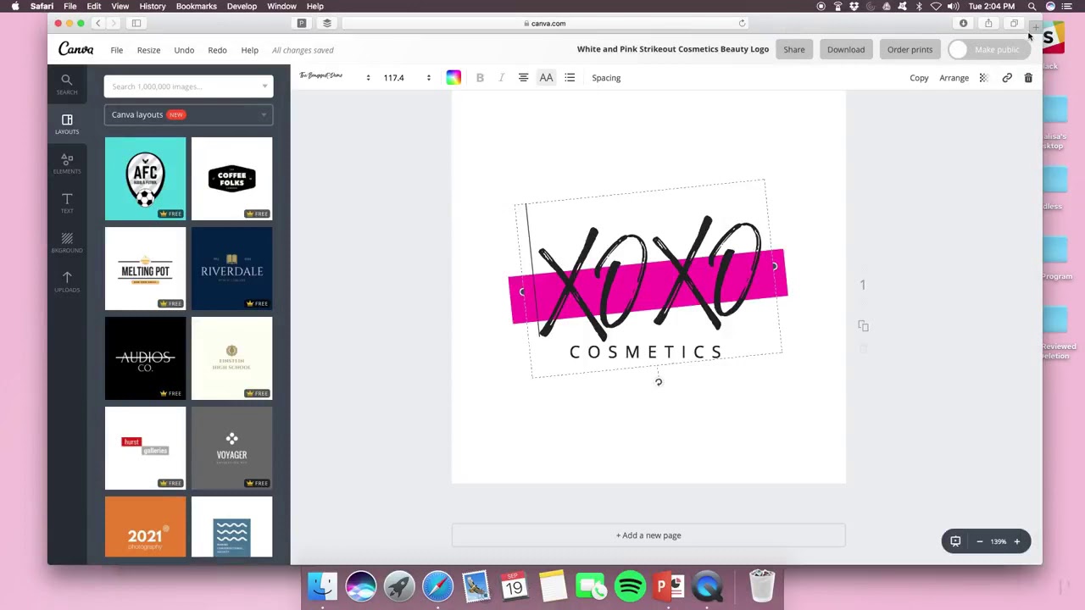Open Spotify from the Dock
Image resolution: width=1085 pixels, height=610 pixels.
point(630,586)
